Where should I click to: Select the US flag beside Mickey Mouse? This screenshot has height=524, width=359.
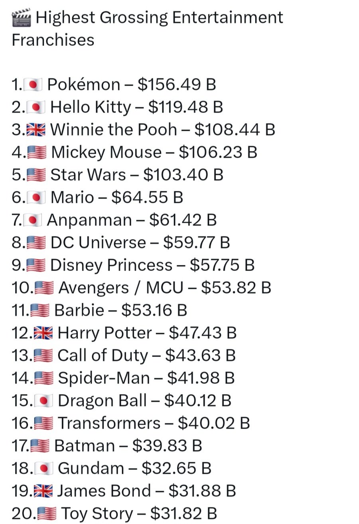click(37, 152)
